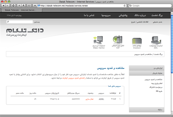
Task: Click the red فعال سازی activation link
Action: pyautogui.click(x=90, y=99)
